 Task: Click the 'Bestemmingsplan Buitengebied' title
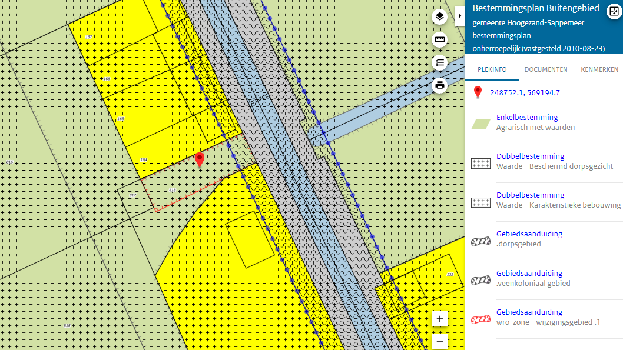click(x=536, y=8)
